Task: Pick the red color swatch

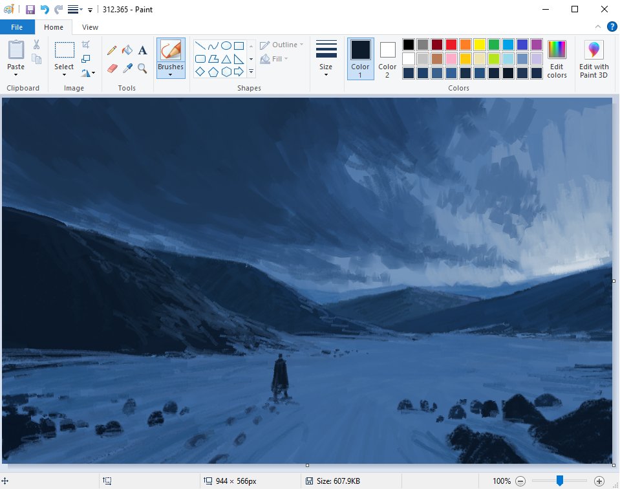Action: (x=451, y=45)
